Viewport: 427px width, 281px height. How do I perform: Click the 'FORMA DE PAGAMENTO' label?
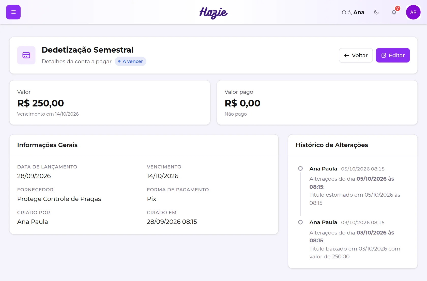click(x=178, y=190)
